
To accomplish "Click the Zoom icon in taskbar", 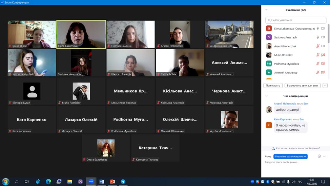I will coord(91,182).
